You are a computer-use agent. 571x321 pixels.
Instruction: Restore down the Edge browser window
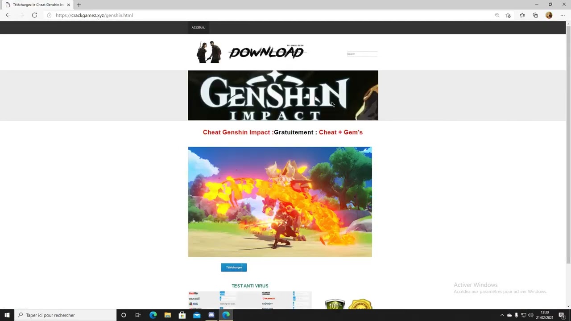(550, 4)
